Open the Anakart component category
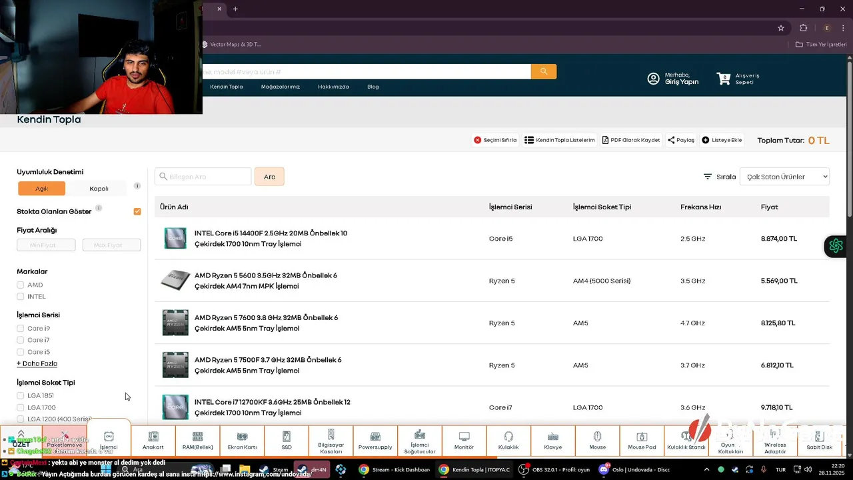The width and height of the screenshot is (853, 480). [x=153, y=441]
